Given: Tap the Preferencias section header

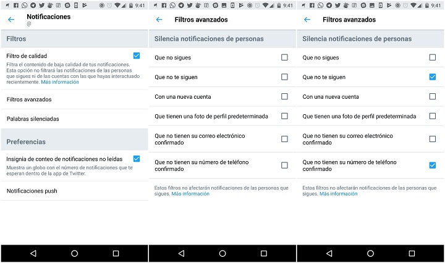Looking at the screenshot, I should 74,140.
